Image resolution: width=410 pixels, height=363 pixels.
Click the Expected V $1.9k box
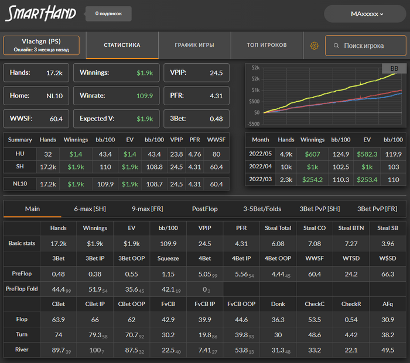(117, 119)
